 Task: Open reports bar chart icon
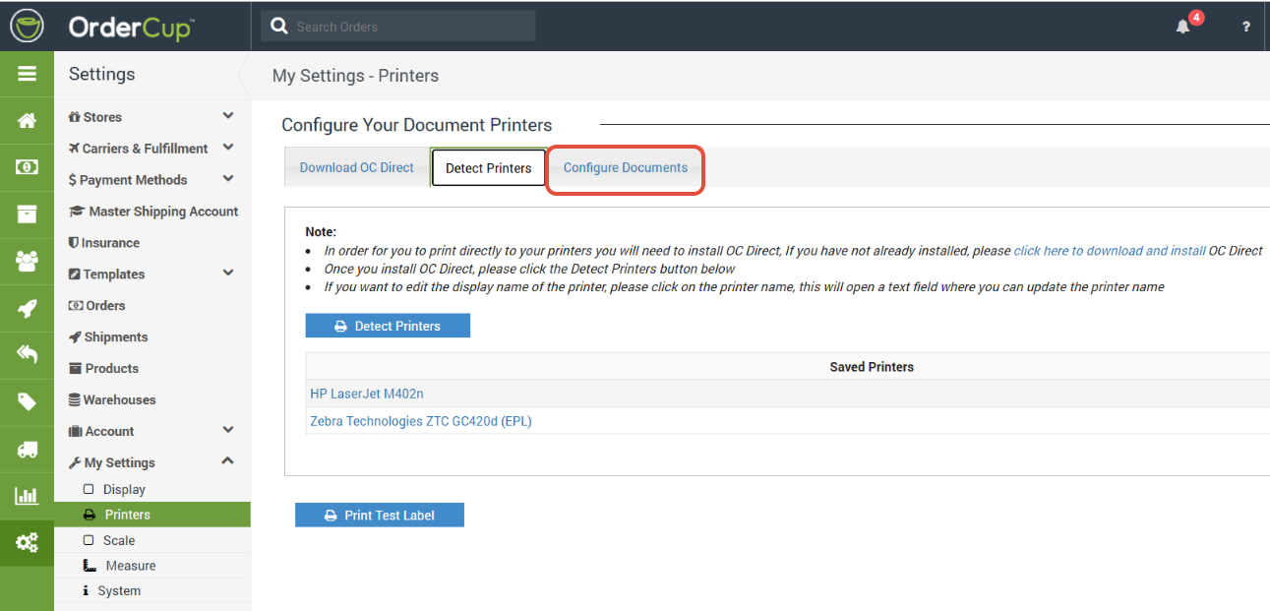coord(27,496)
